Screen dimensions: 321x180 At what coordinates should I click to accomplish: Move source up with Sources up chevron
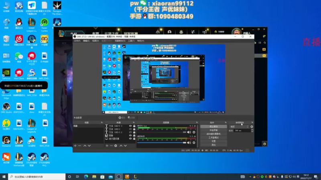121,146
